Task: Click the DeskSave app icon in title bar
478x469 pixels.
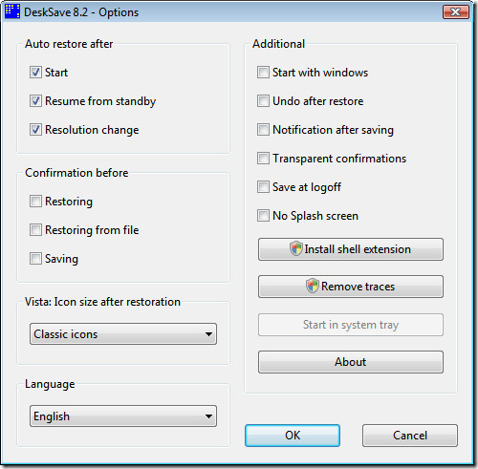Action: [x=12, y=11]
